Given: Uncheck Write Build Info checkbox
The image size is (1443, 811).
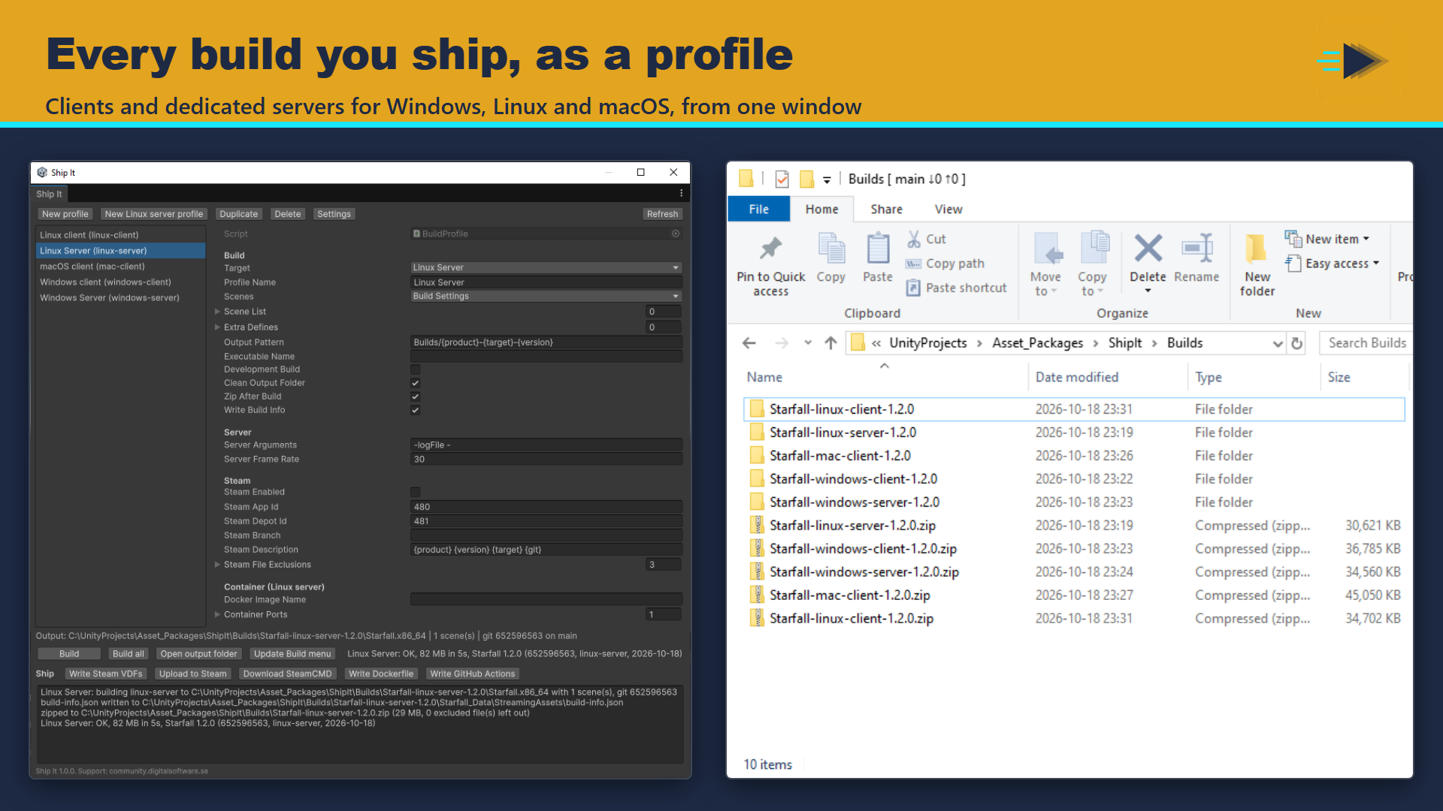Looking at the screenshot, I should [415, 410].
